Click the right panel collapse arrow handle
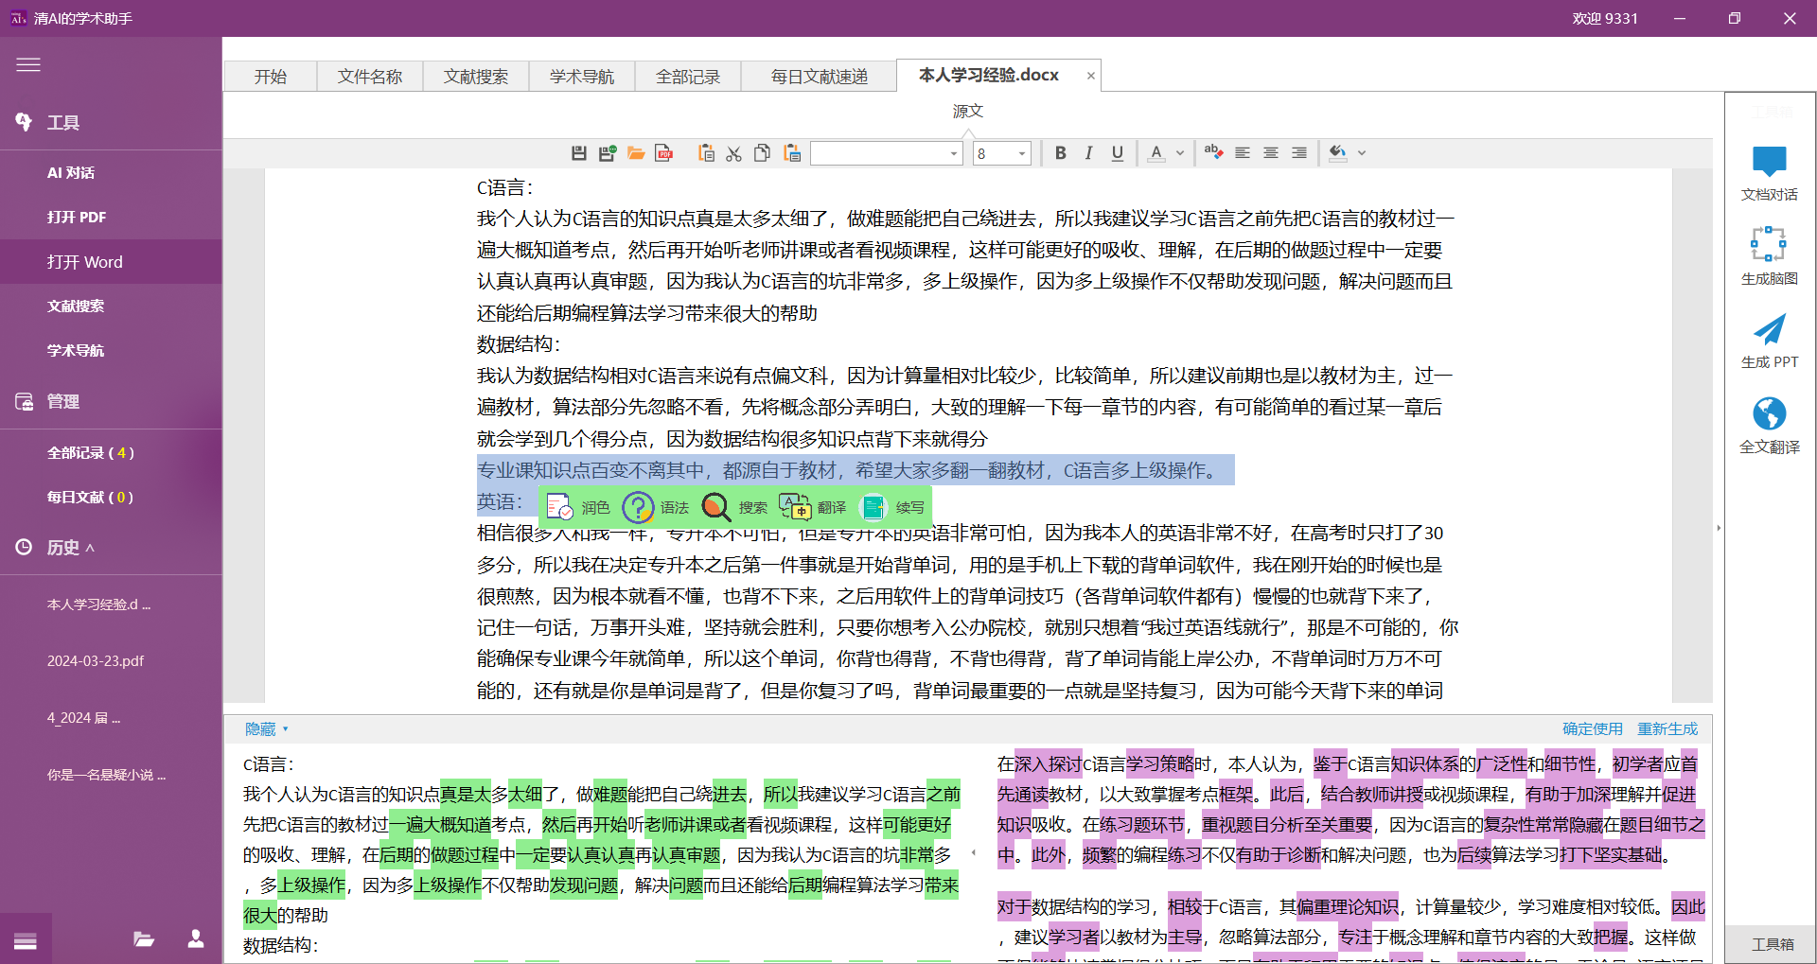1817x964 pixels. point(1719,528)
